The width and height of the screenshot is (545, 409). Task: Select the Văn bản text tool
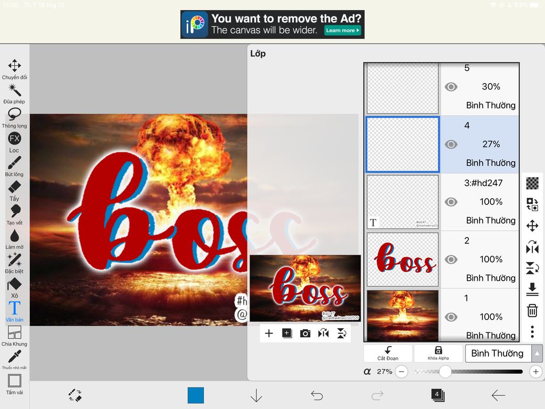(14, 312)
